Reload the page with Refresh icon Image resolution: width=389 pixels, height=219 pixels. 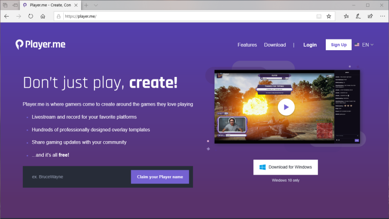(x=31, y=17)
